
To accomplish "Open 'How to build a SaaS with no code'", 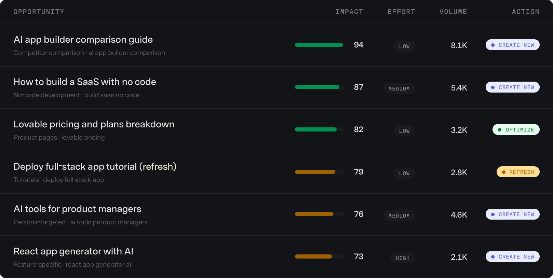I will [x=85, y=82].
